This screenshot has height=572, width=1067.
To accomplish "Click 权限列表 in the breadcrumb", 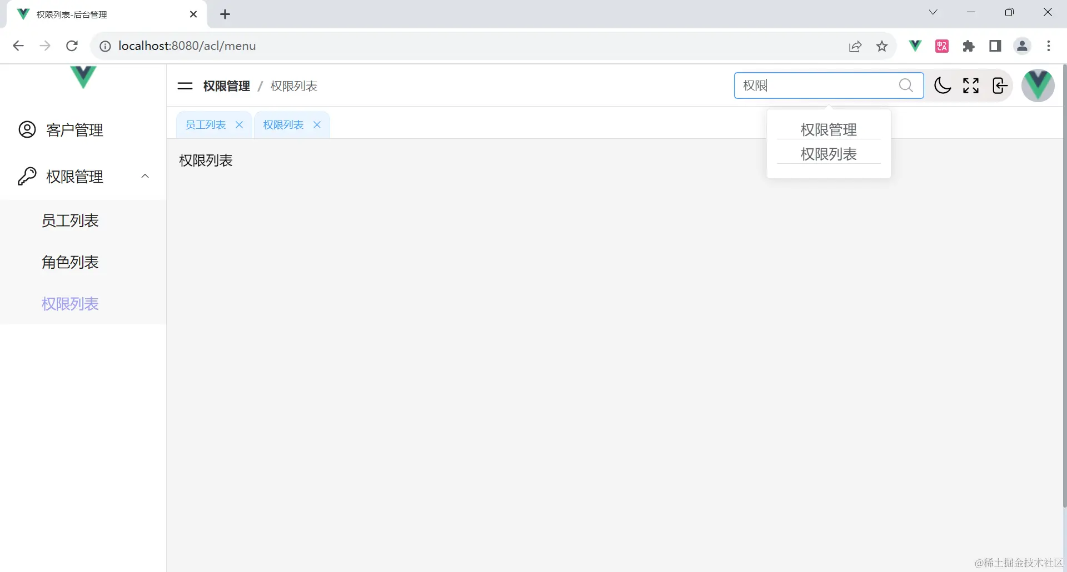I will point(294,86).
